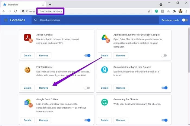The height and width of the screenshot is (126, 190).
Task: Click the dark round dropdown icon on tab strip
Action: (x=161, y=5)
